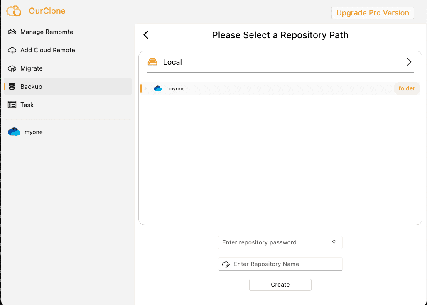Click the Backup database stack icon

coord(12,87)
